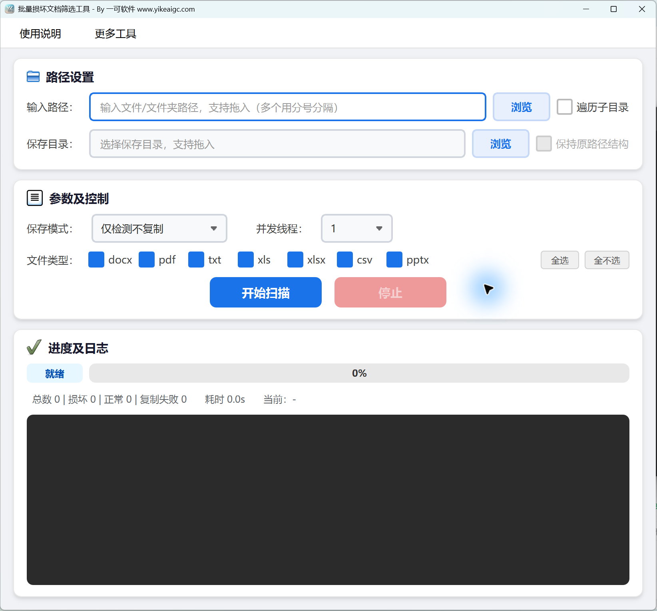The image size is (657, 611).
Task: Minimize the window
Action: [x=586, y=9]
